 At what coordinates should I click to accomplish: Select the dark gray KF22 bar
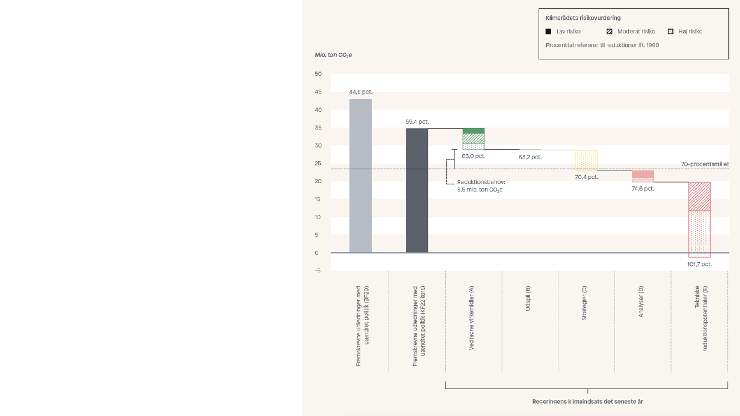pyautogui.click(x=417, y=190)
